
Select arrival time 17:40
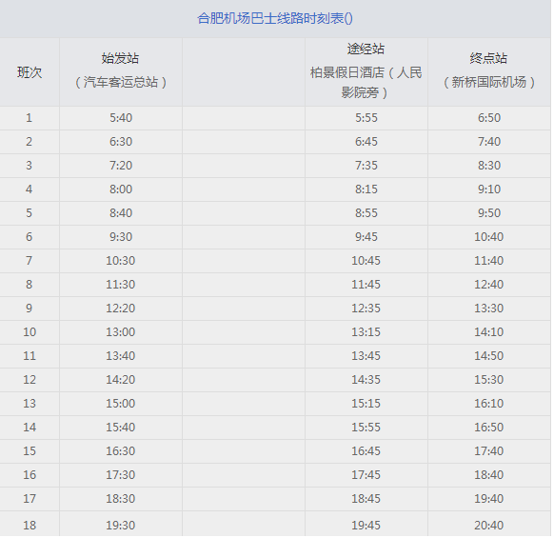pyautogui.click(x=488, y=451)
